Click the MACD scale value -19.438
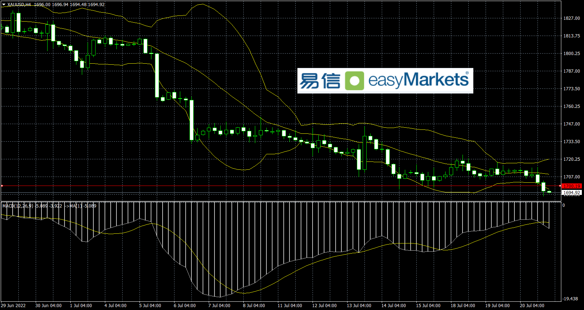The image size is (584, 310). click(x=570, y=299)
